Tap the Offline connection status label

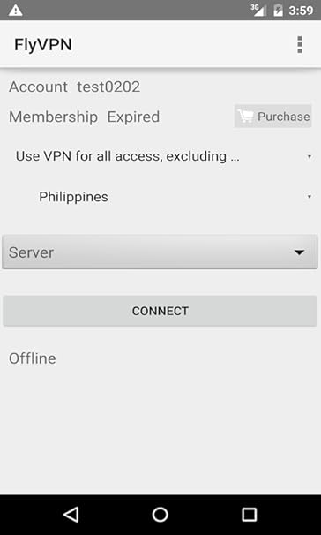pos(33,358)
